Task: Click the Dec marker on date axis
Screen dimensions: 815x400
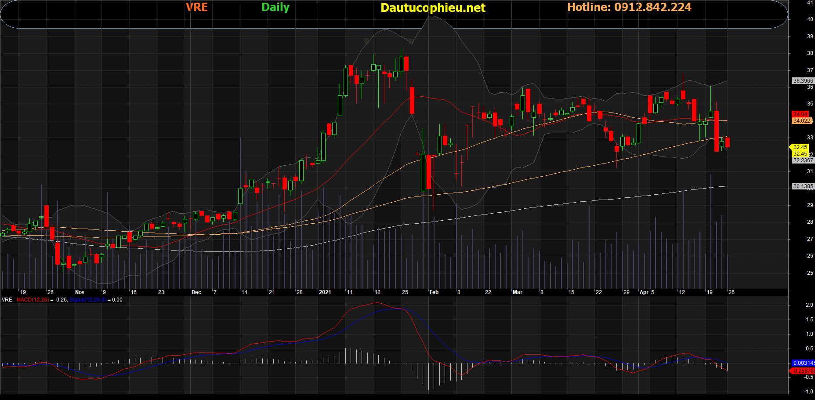Action: tap(196, 292)
